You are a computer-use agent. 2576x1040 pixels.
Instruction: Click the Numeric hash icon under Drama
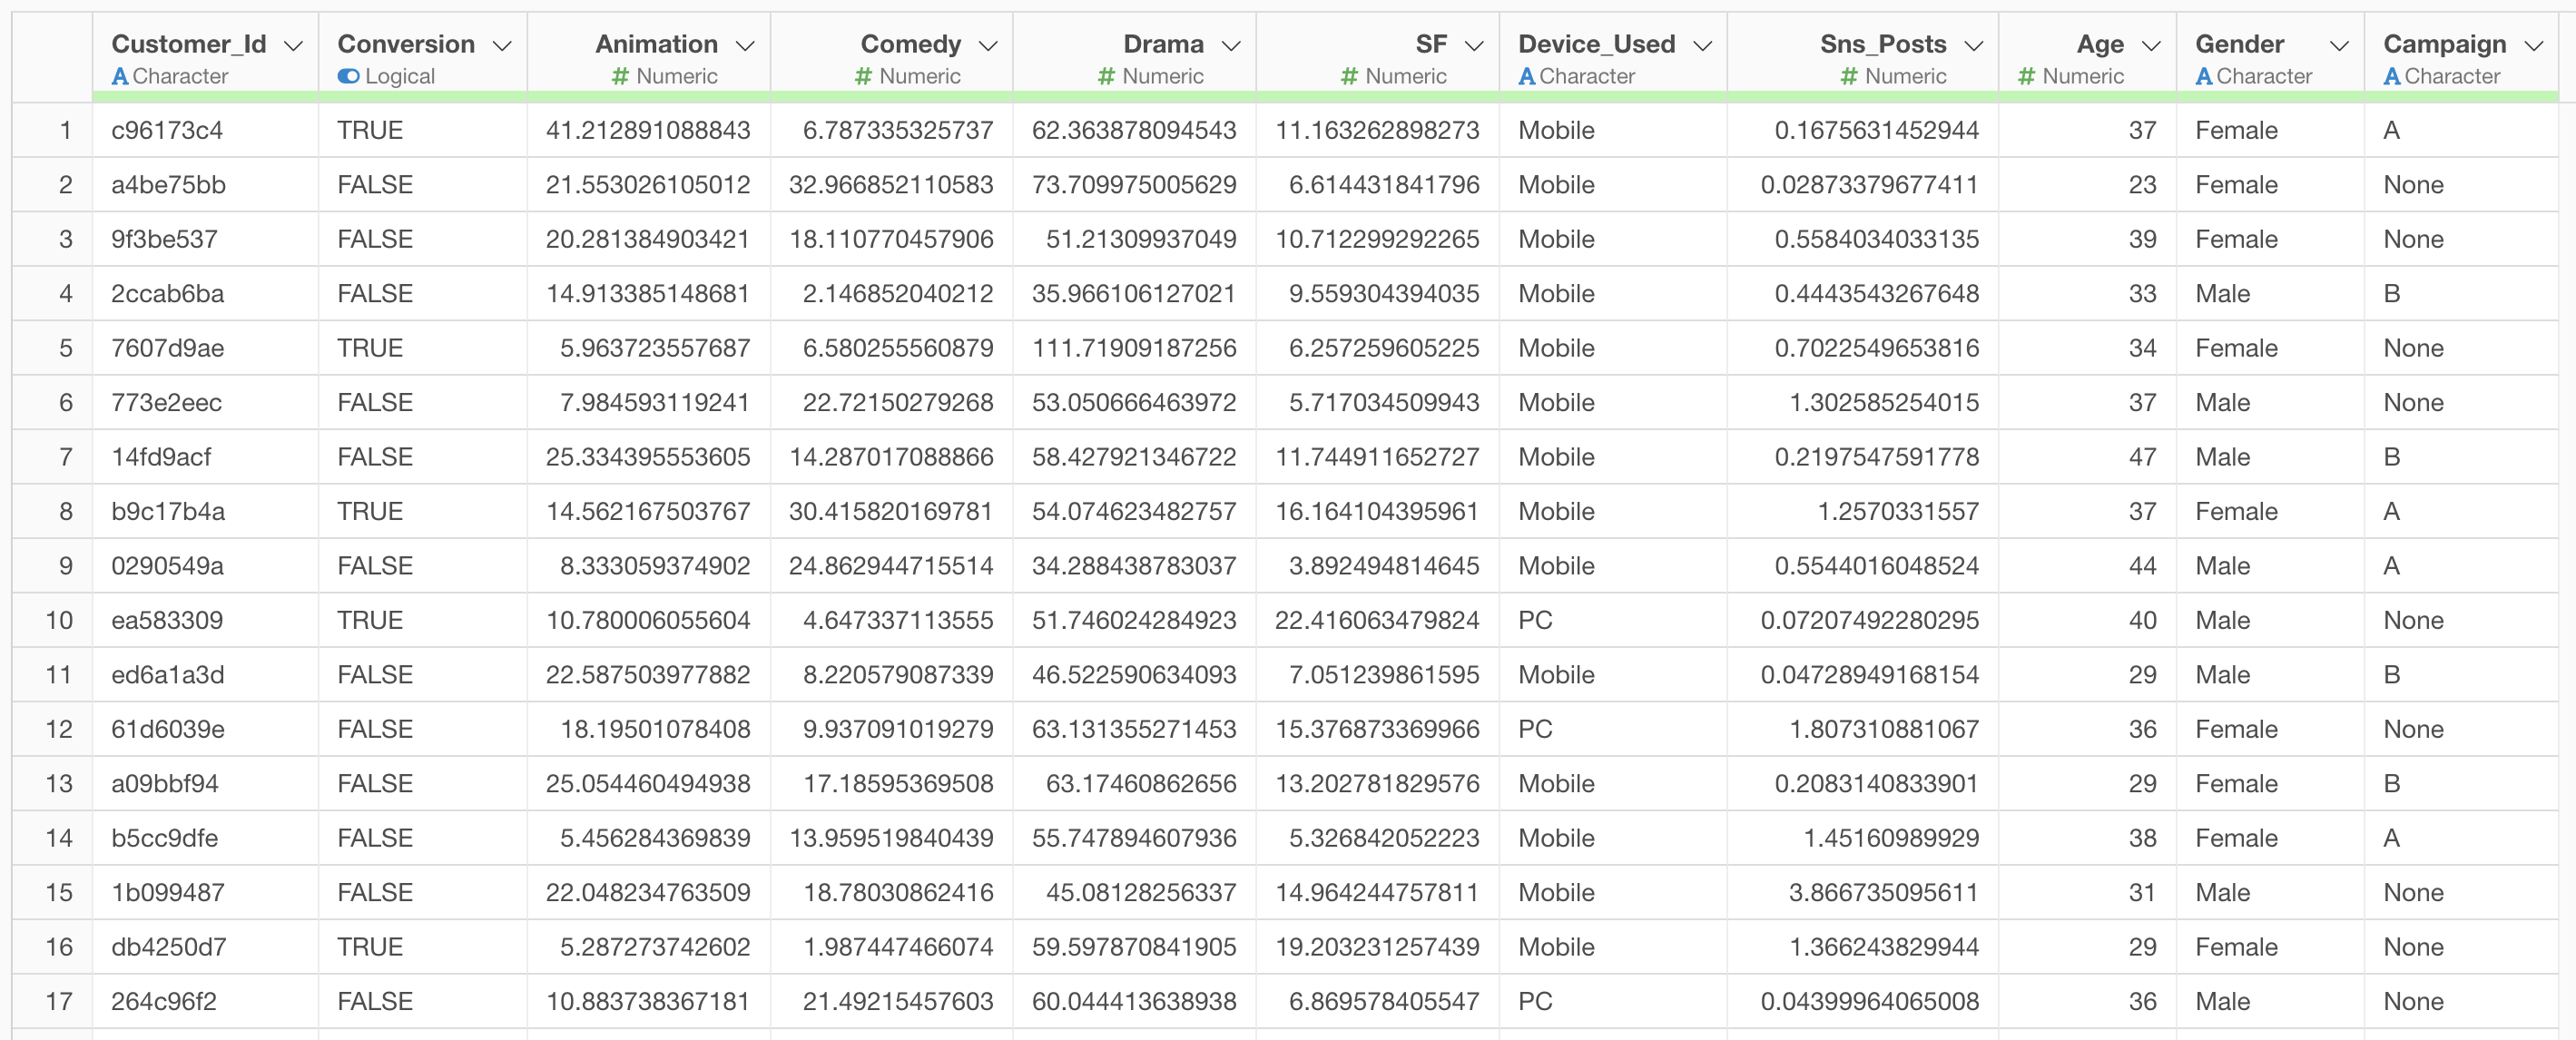pyautogui.click(x=1106, y=76)
